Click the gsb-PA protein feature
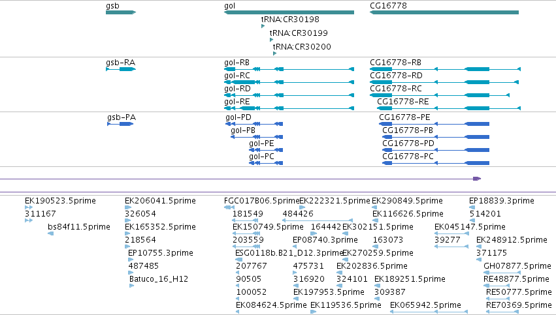Viewport: 556px width, 315px height. pos(121,124)
